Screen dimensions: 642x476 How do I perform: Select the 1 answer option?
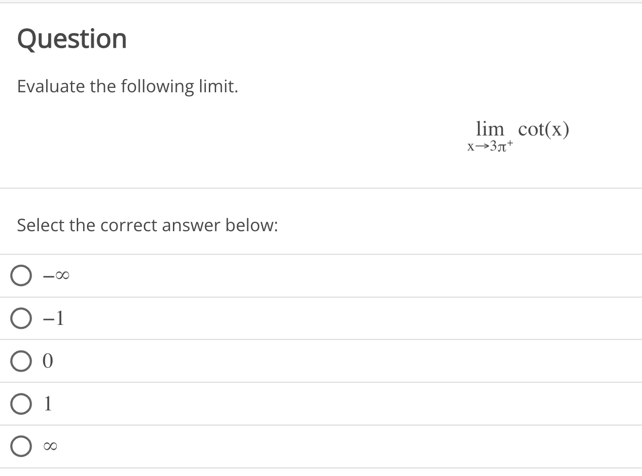click(21, 403)
